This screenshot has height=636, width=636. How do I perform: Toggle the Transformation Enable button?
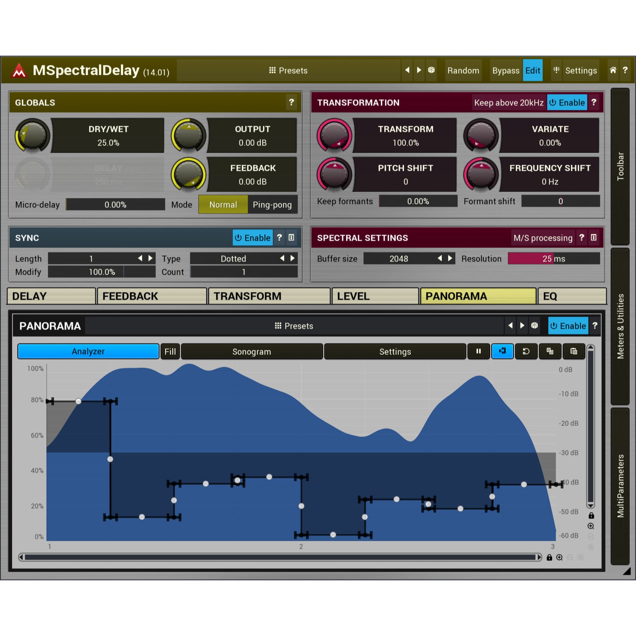(567, 103)
